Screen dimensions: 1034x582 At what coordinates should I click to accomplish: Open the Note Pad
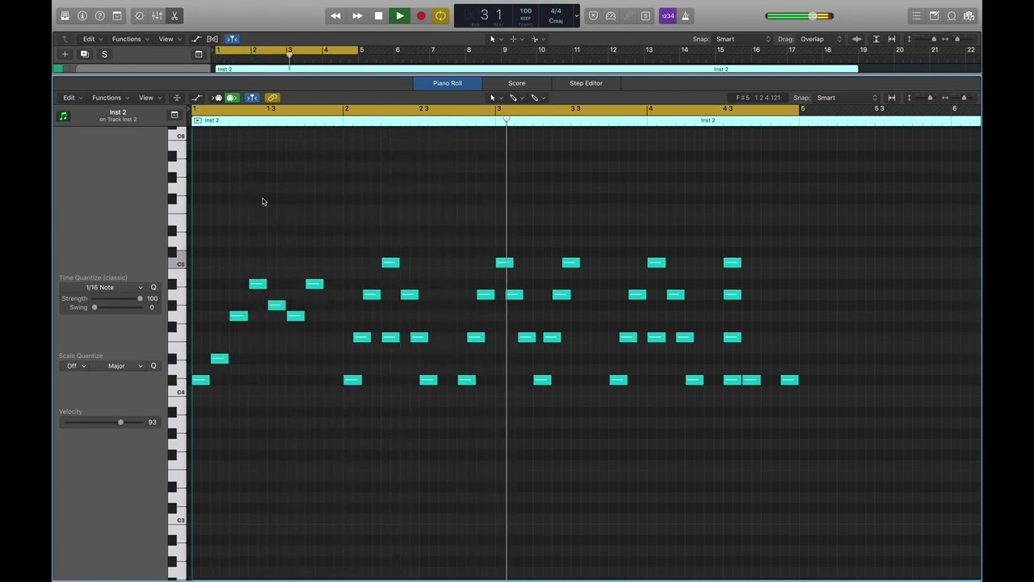(x=934, y=16)
